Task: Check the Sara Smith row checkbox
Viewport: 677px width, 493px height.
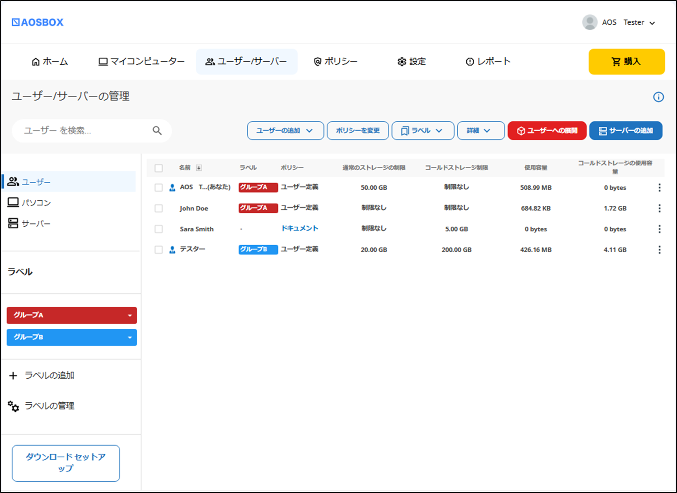Action: tap(158, 229)
